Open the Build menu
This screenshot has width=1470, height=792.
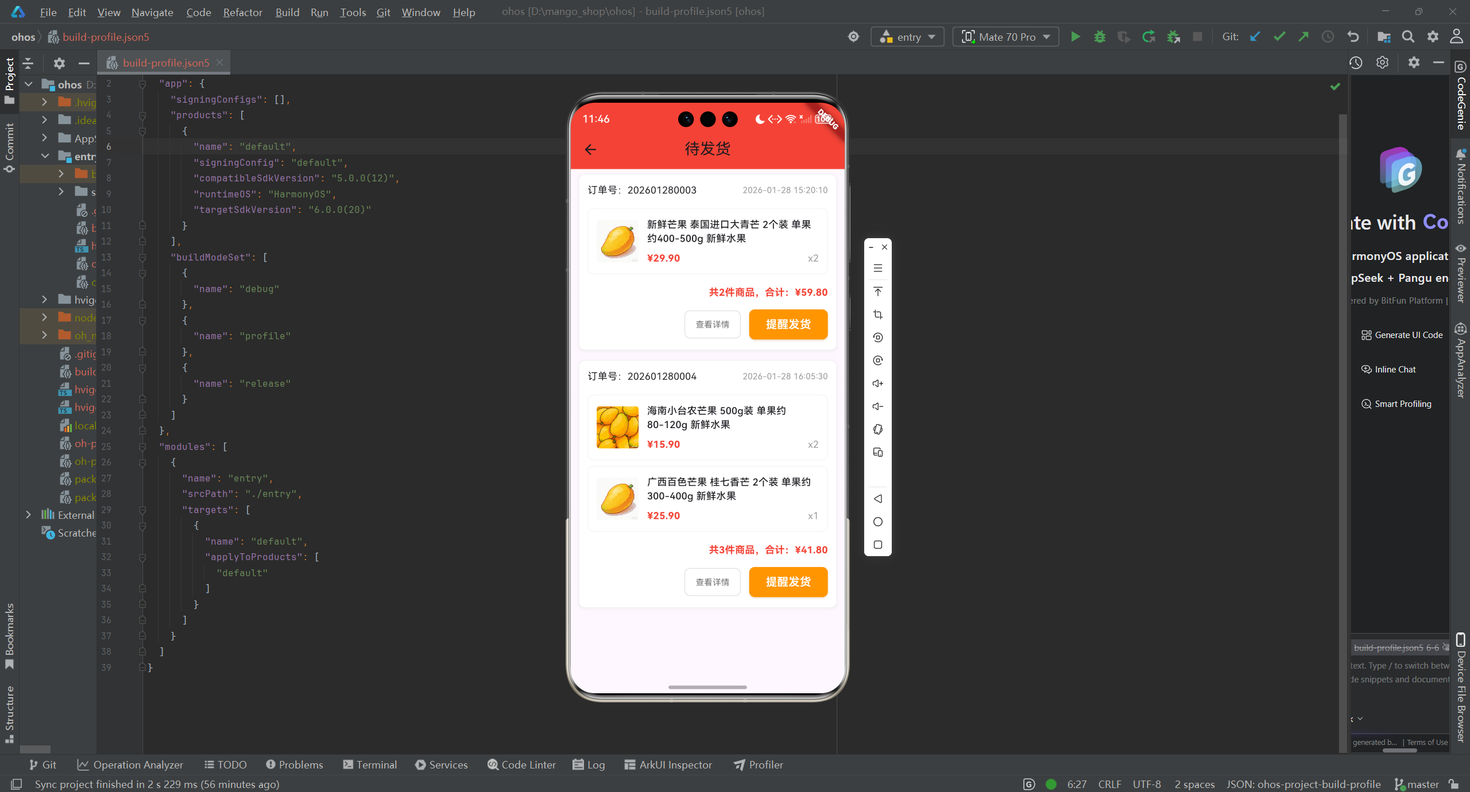coord(287,11)
